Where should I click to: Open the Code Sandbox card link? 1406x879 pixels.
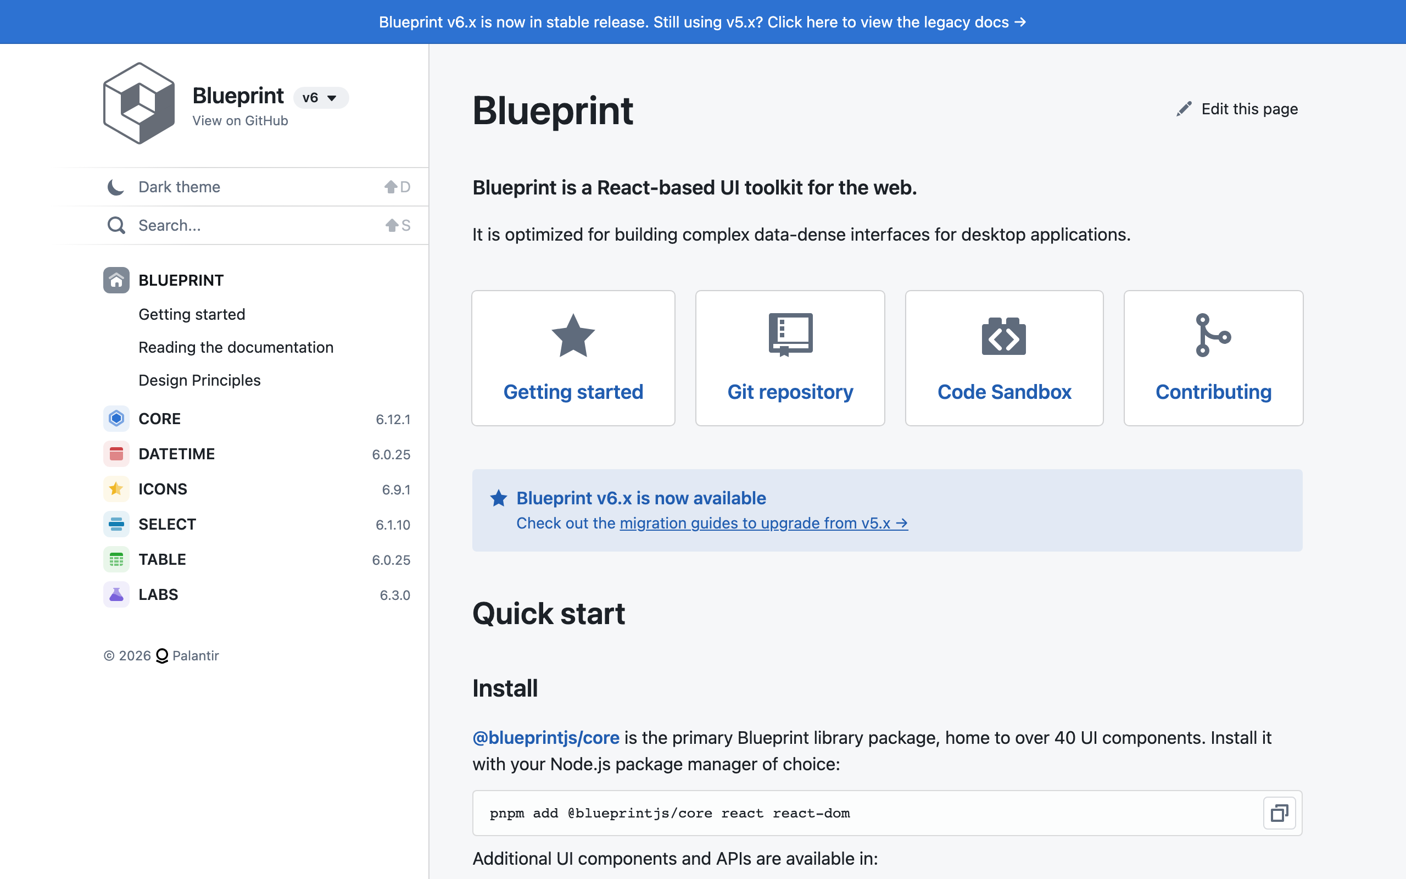pos(1004,358)
